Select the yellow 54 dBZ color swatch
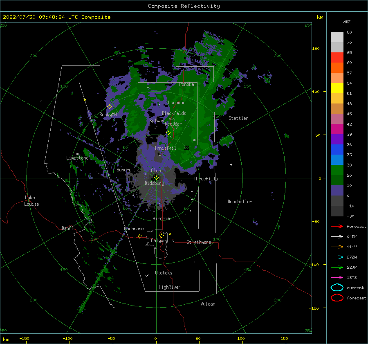The image size is (368, 344). pos(337,88)
